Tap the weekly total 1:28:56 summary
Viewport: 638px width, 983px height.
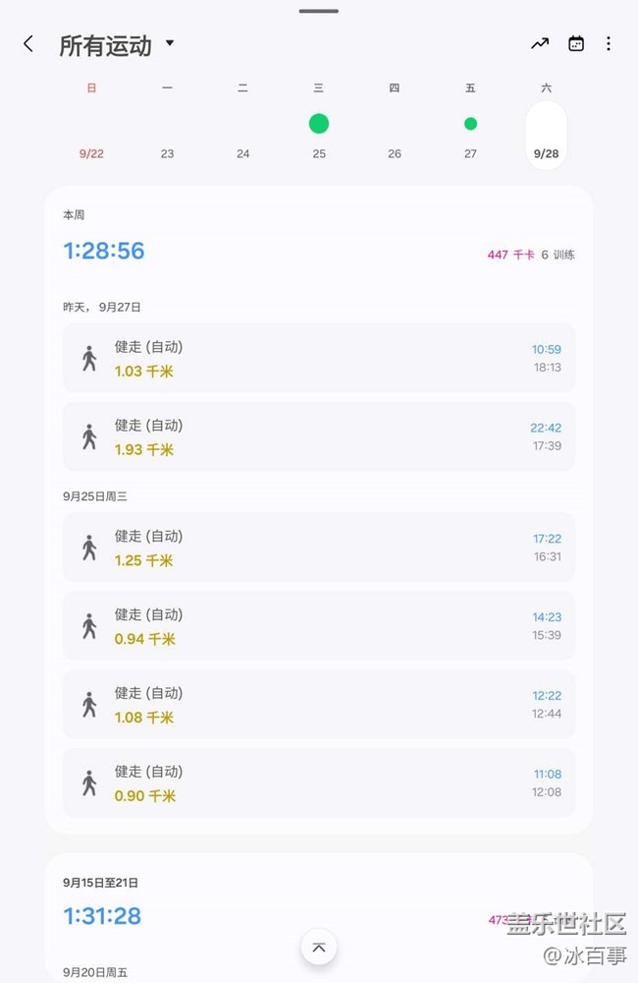tap(104, 251)
